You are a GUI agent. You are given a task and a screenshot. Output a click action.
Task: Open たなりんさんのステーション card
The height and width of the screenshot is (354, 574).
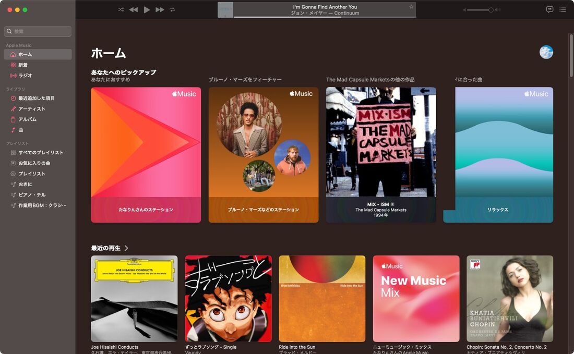[146, 155]
